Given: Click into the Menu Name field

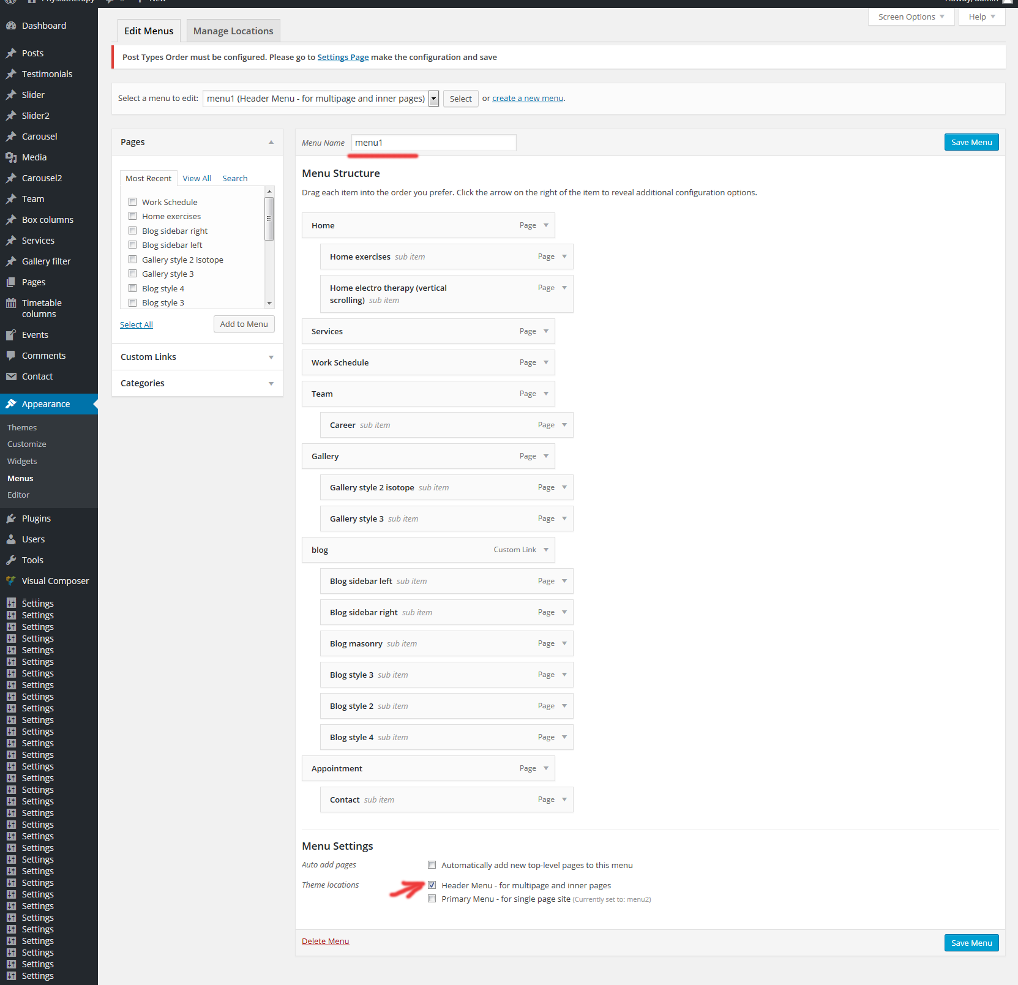Looking at the screenshot, I should click(x=433, y=143).
